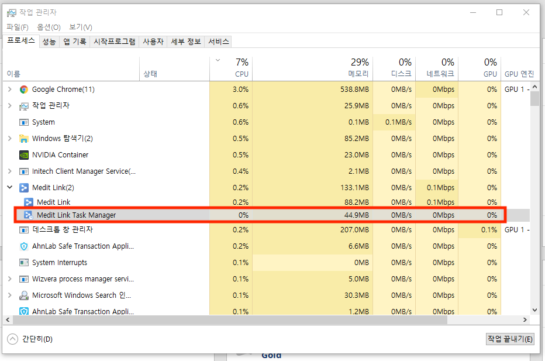Click the 작업 관리자 process row icon
This screenshot has height=361, width=545.
coord(23,106)
